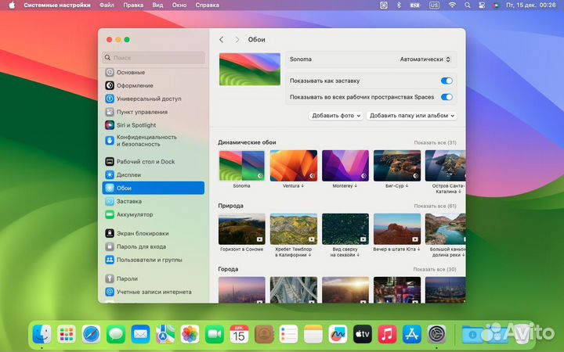Click System Settings gear in Dock
The height and width of the screenshot is (352, 564).
tap(436, 334)
